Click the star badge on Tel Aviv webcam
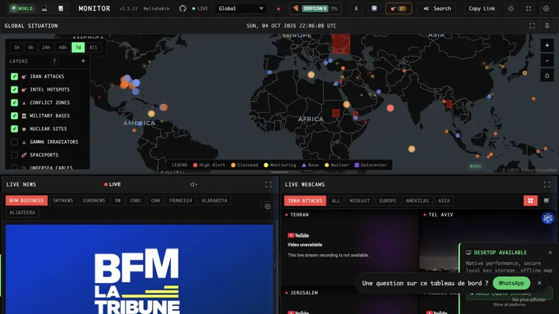The width and height of the screenshot is (559, 314). (x=547, y=218)
